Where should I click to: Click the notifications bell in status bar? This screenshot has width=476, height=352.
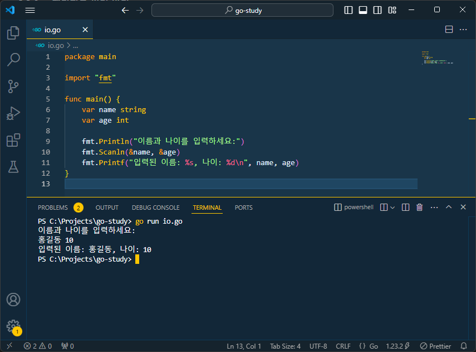(464, 346)
